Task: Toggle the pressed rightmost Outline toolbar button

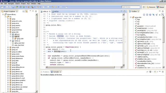Action: pos(163,15)
